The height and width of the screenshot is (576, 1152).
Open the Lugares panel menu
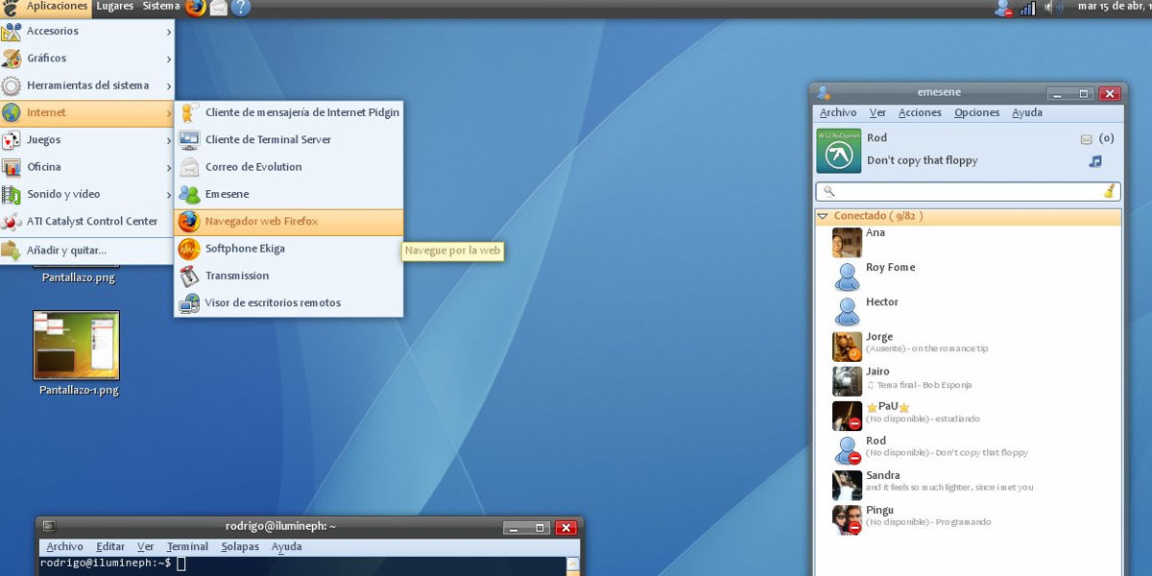click(x=115, y=7)
